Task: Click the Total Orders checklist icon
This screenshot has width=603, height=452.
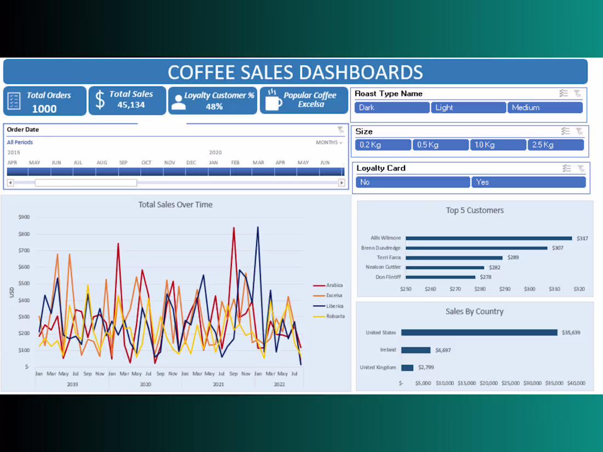Action: tap(14, 101)
